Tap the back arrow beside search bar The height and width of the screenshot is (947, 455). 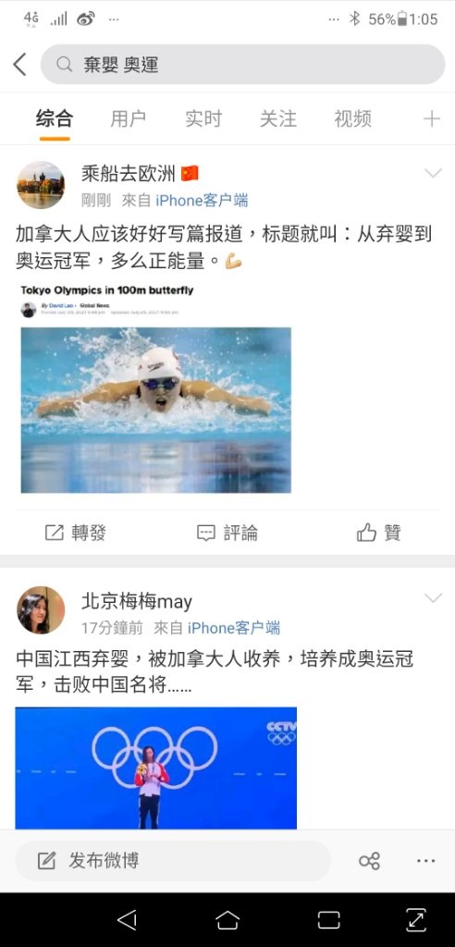click(20, 65)
